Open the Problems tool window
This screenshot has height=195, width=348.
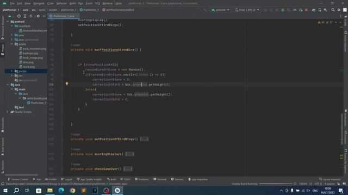click(142, 179)
